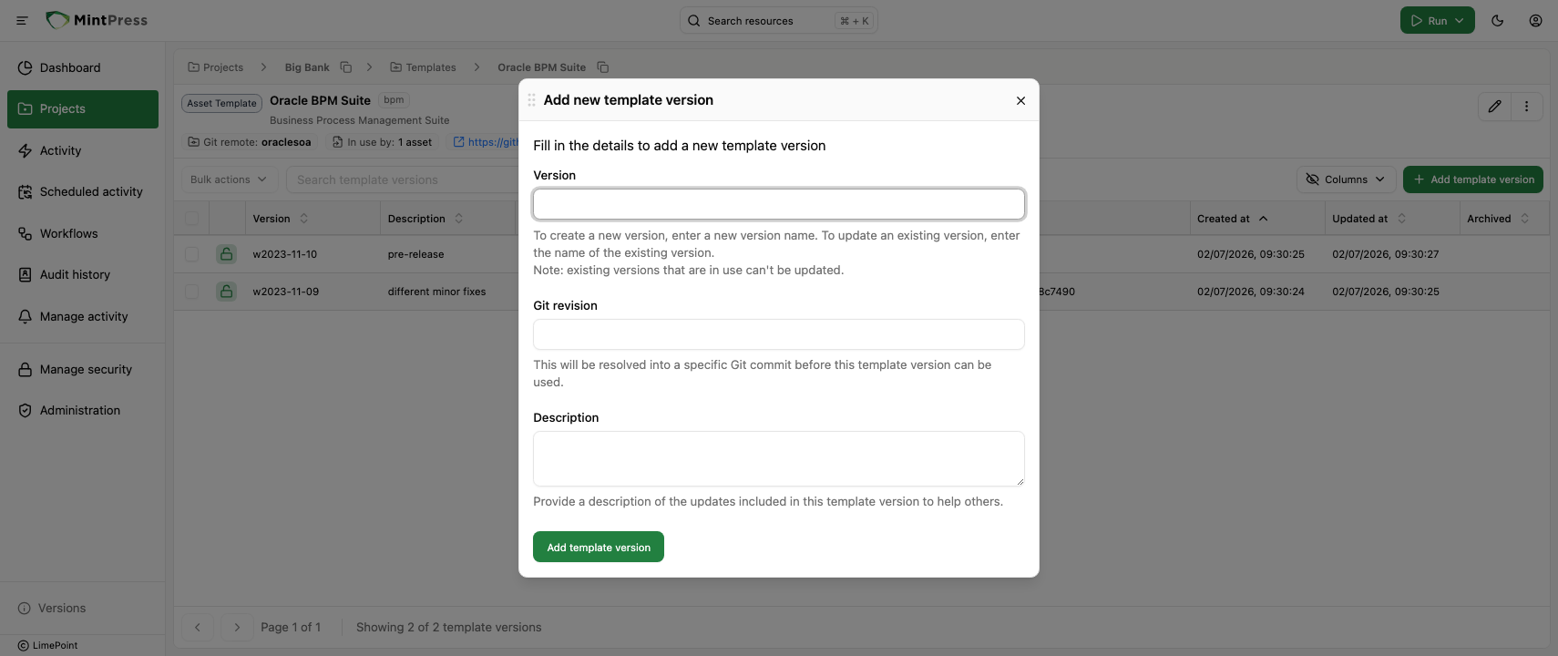The height and width of the screenshot is (656, 1558).
Task: Click the bpm tag badge
Action: click(394, 100)
